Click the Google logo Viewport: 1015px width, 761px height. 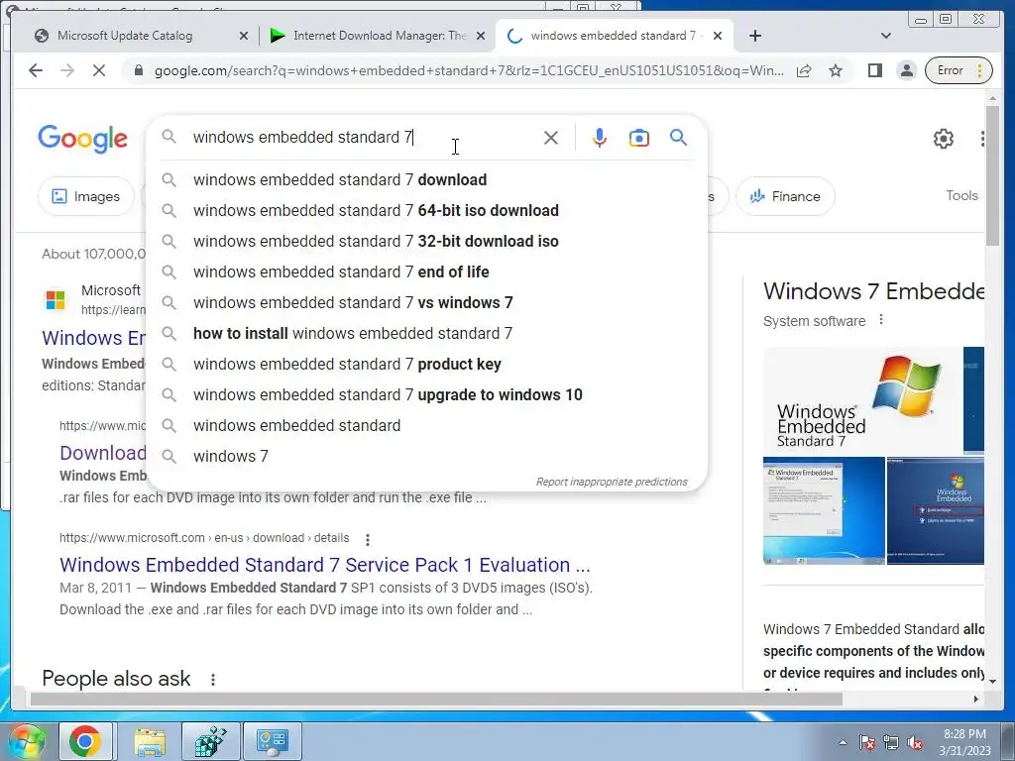pyautogui.click(x=82, y=139)
